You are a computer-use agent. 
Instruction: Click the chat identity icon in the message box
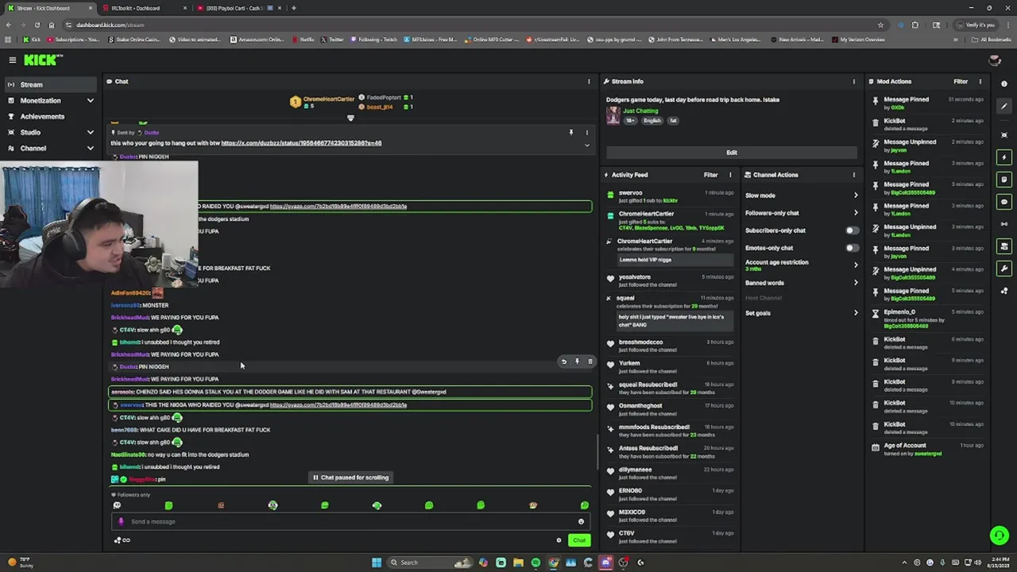pos(121,522)
